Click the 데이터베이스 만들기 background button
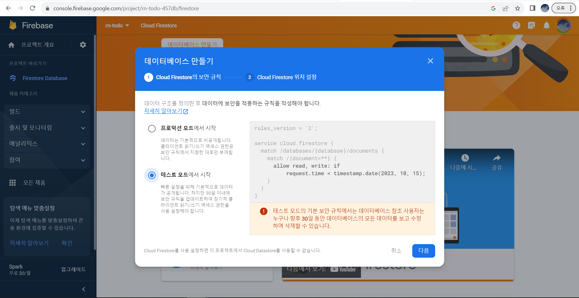 click(192, 43)
